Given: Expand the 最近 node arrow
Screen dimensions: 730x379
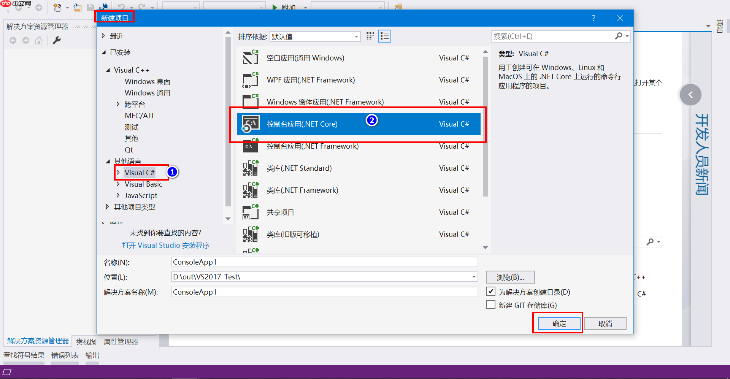Looking at the screenshot, I should tap(103, 36).
